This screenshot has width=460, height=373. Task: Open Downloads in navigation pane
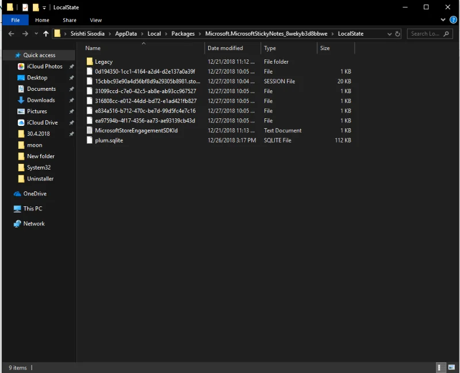pos(41,100)
